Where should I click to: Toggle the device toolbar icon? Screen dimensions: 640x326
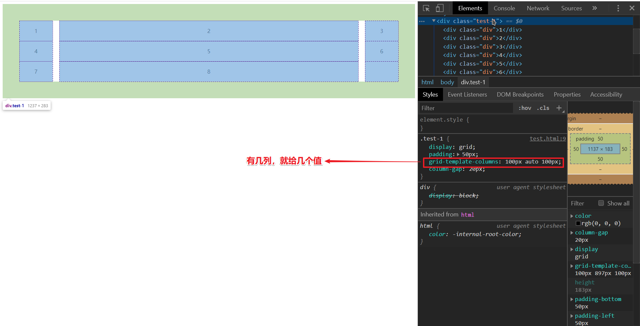(440, 8)
